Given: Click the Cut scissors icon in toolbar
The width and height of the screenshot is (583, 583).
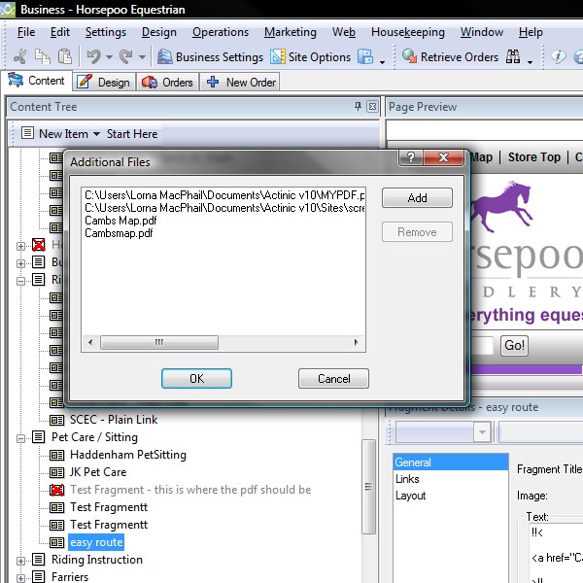Looking at the screenshot, I should (18, 57).
